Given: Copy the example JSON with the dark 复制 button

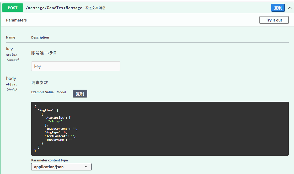Looking at the screenshot, I should [x=80, y=94].
